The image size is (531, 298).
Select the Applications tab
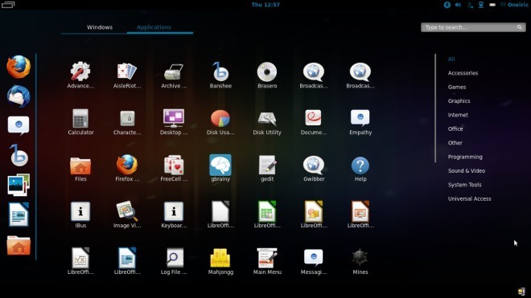pos(154,27)
